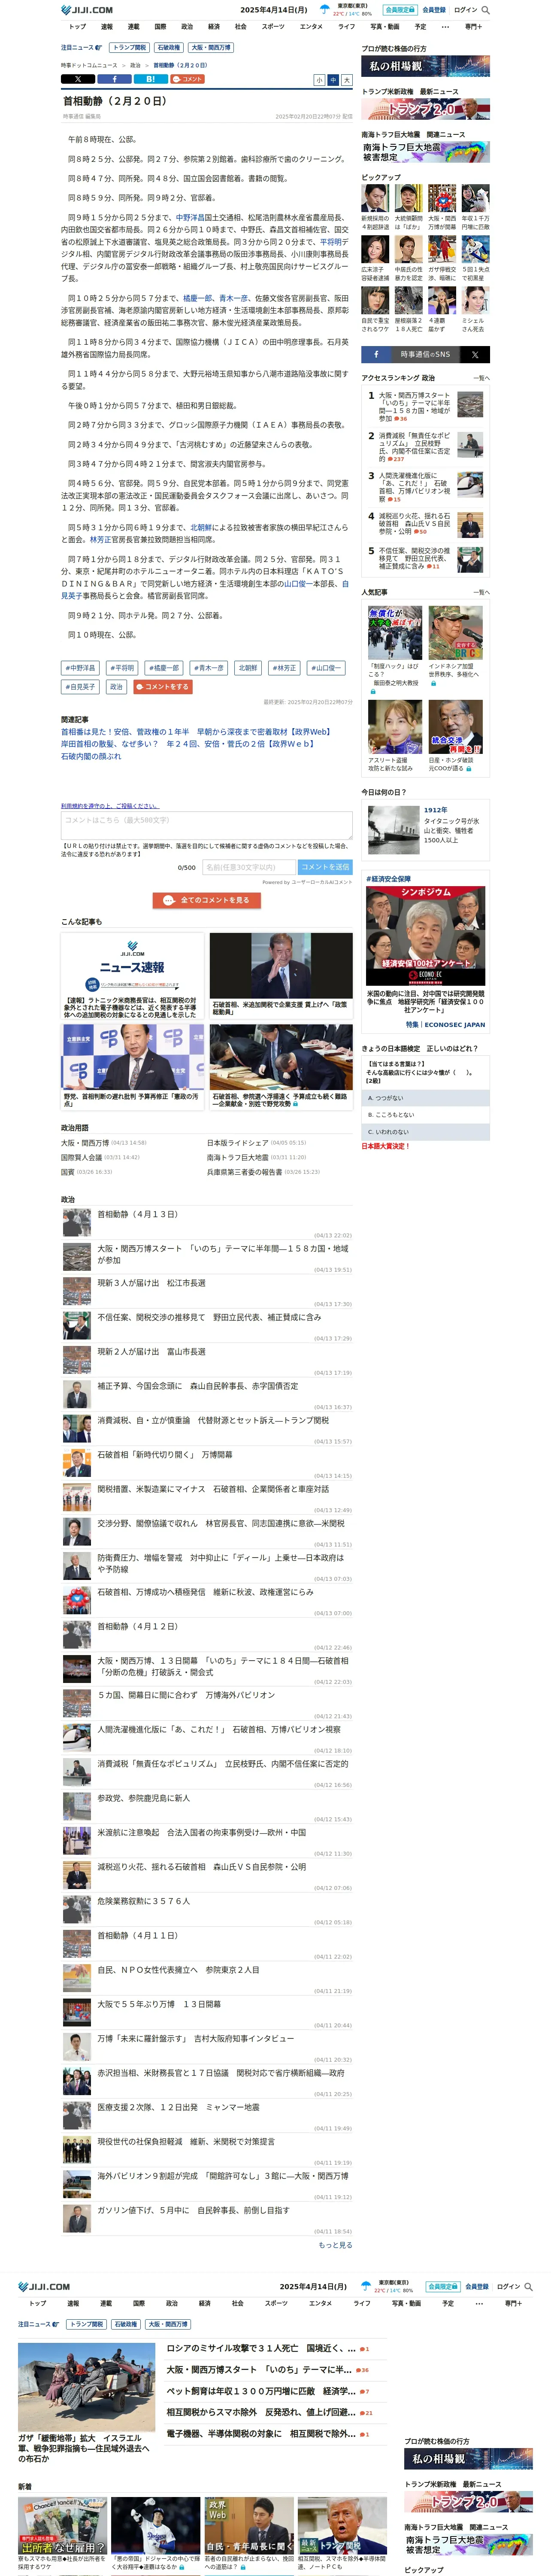Image resolution: width=551 pixels, height=2576 pixels.
Task: Open 南海トラフ巨大地震 被害想定 banner
Action: point(426,152)
